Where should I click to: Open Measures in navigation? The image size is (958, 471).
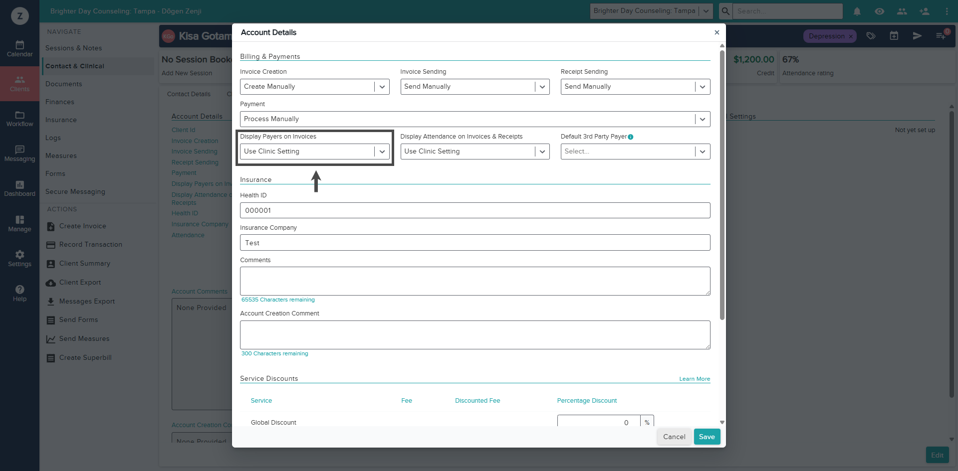tap(61, 156)
